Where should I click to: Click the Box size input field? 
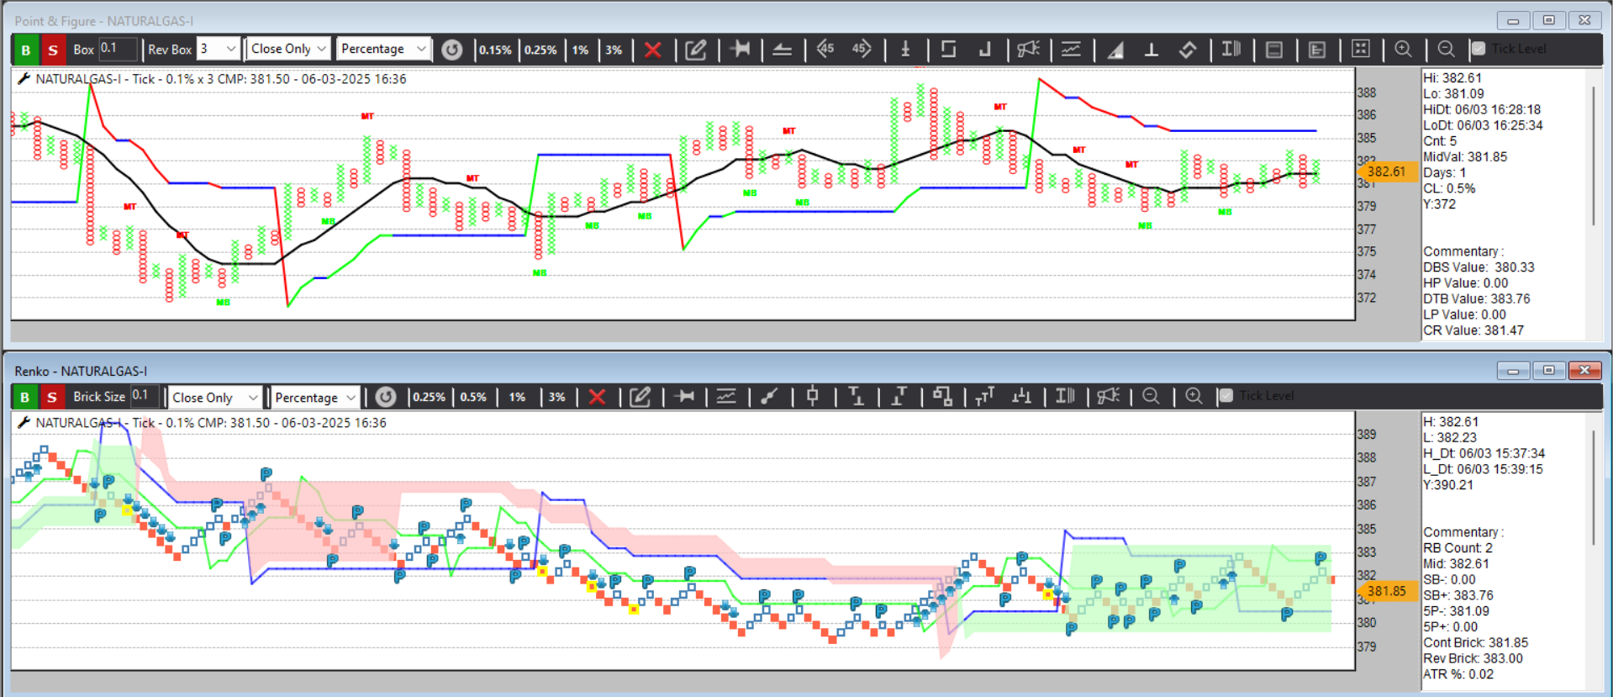coord(118,49)
